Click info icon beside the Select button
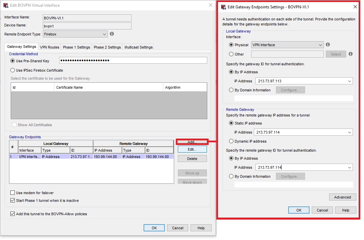364x240 pixels. (351, 54)
